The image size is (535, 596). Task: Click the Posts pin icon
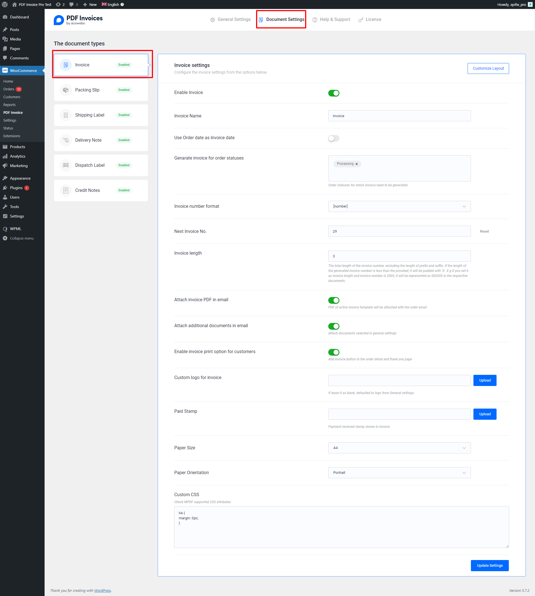(x=5, y=30)
